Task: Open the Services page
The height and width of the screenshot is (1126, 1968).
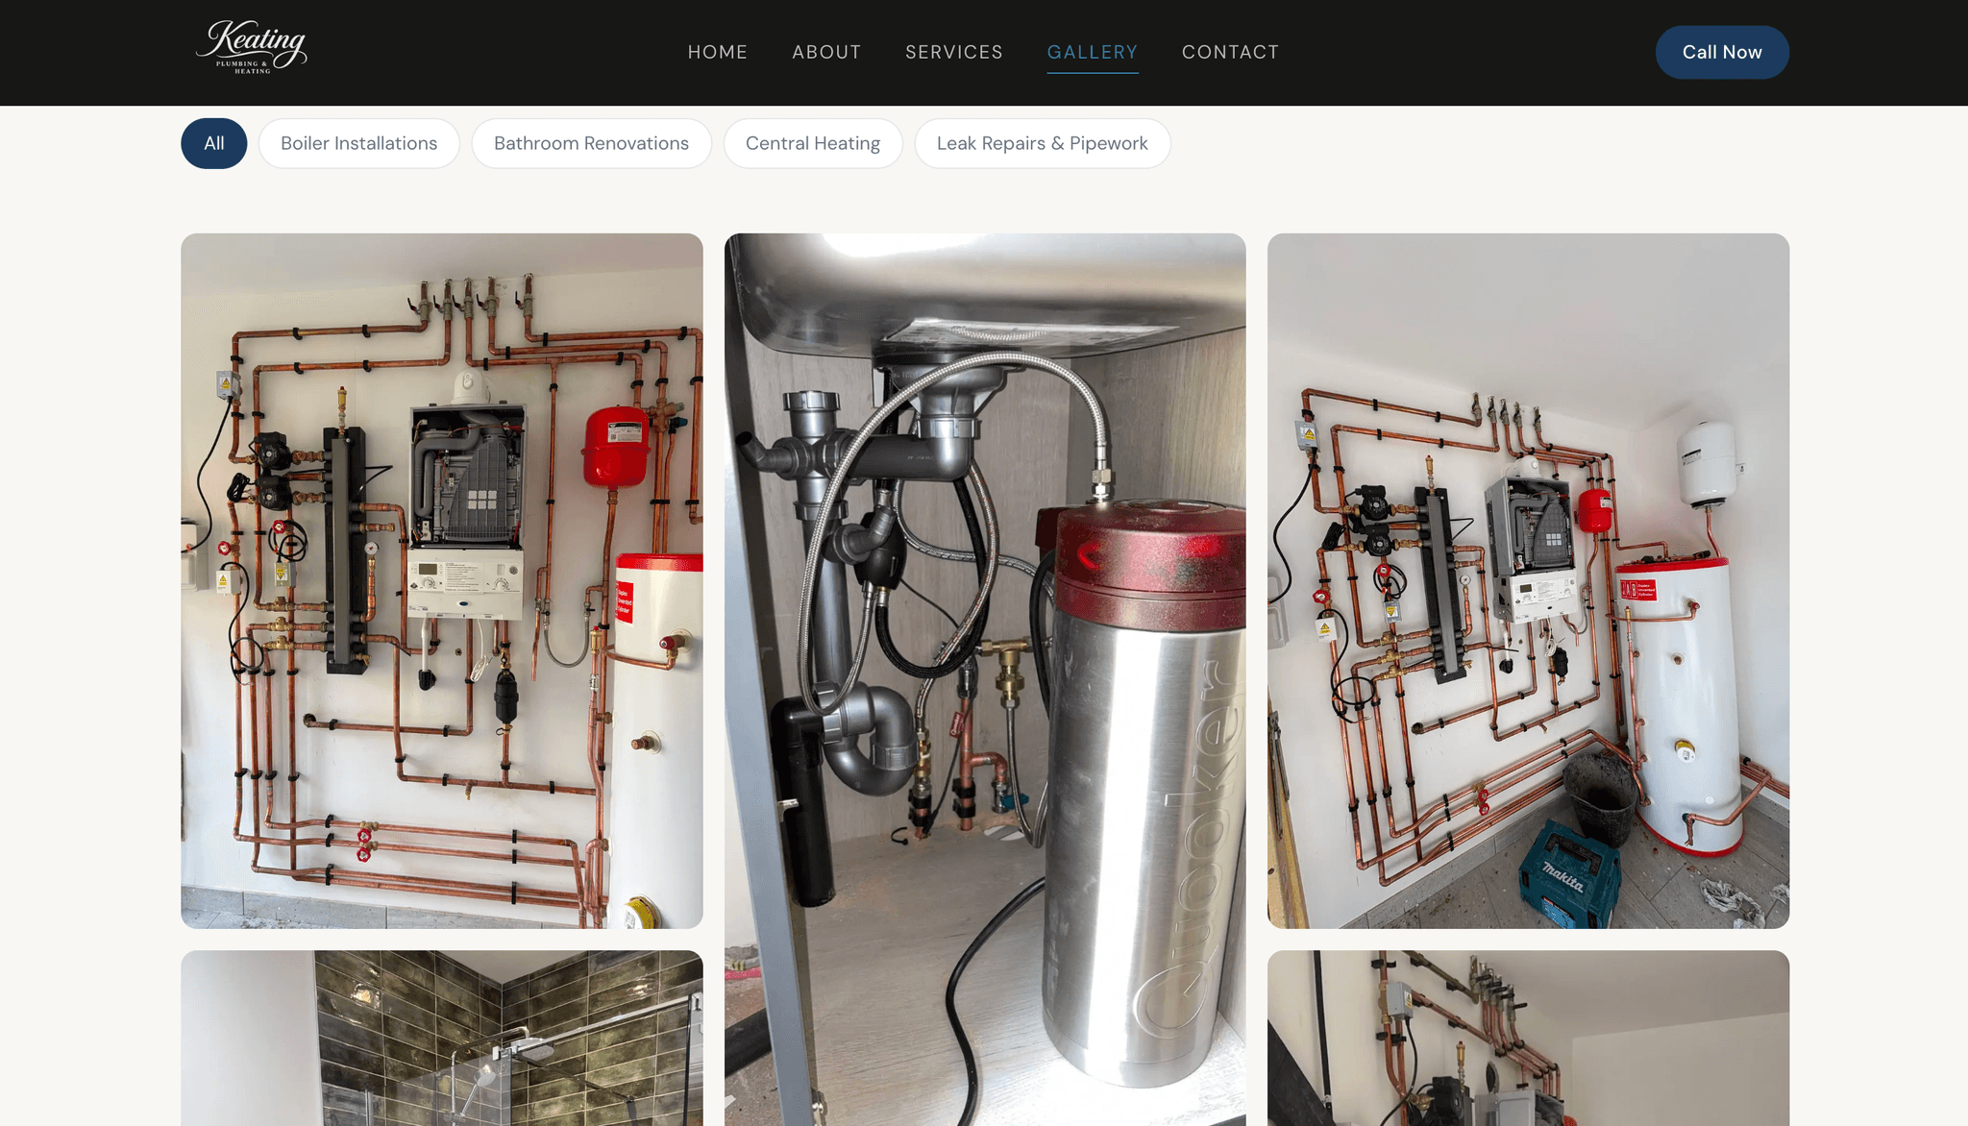Action: [x=954, y=52]
